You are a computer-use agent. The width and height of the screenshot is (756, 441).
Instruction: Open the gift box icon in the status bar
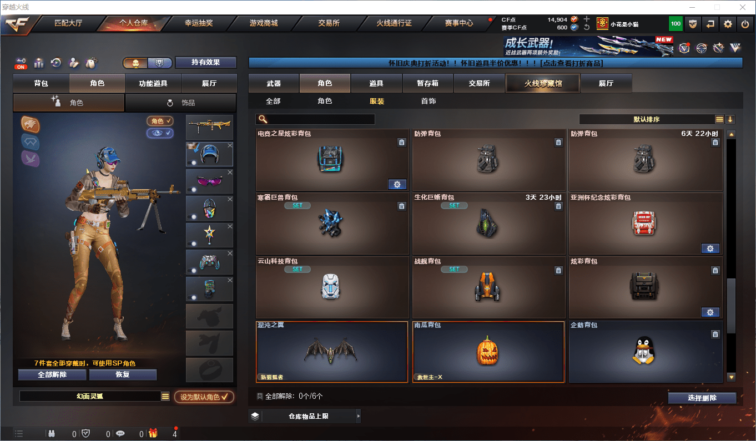point(153,434)
